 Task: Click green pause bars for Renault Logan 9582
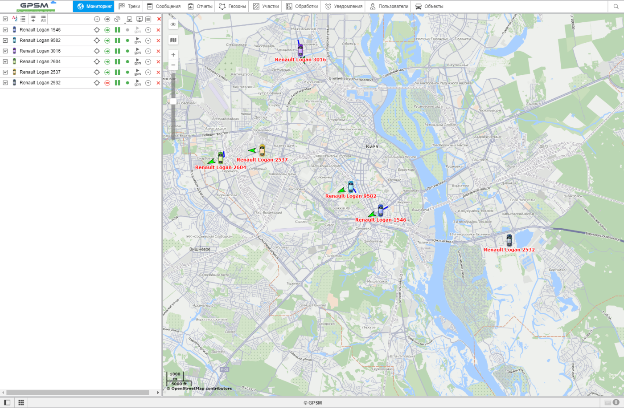click(118, 40)
